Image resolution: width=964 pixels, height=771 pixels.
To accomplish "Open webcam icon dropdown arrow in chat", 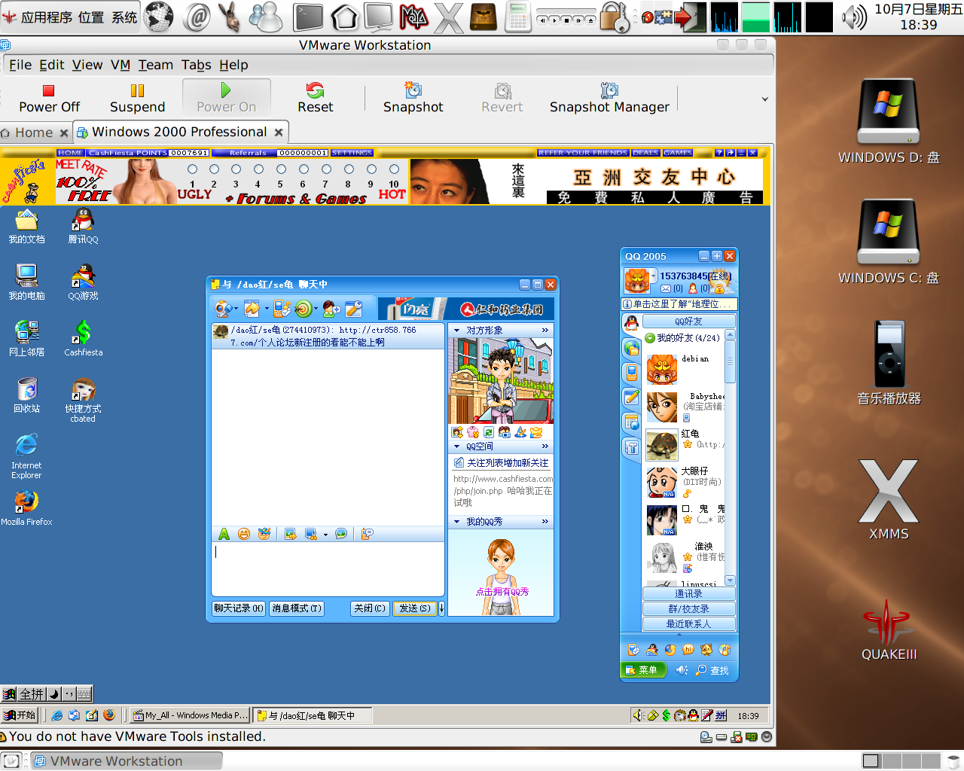I will 236,309.
